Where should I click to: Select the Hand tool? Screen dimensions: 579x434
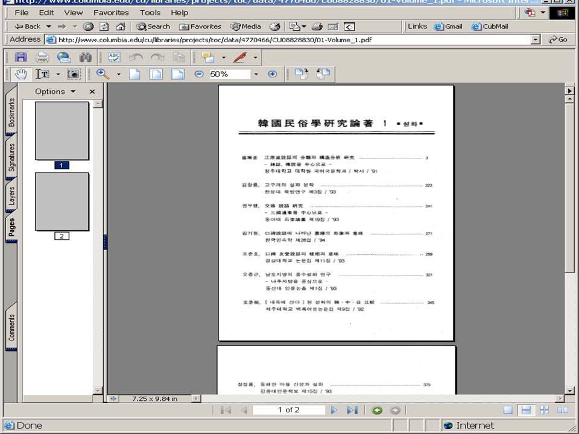[21, 74]
